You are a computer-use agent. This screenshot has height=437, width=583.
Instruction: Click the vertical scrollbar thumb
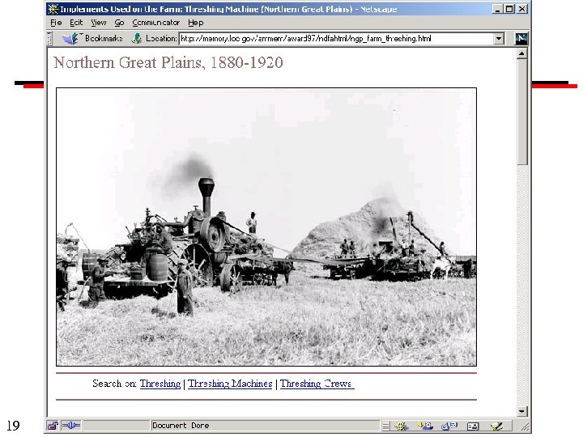coord(522,112)
